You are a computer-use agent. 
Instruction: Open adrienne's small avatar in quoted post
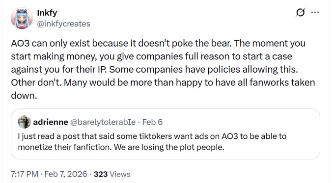[24, 122]
